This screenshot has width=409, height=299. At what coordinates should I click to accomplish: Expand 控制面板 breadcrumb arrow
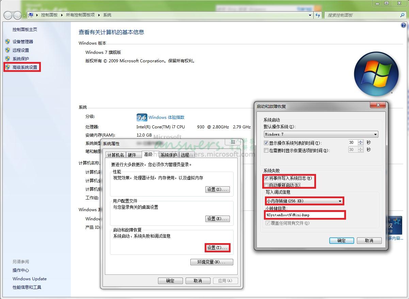62,15
